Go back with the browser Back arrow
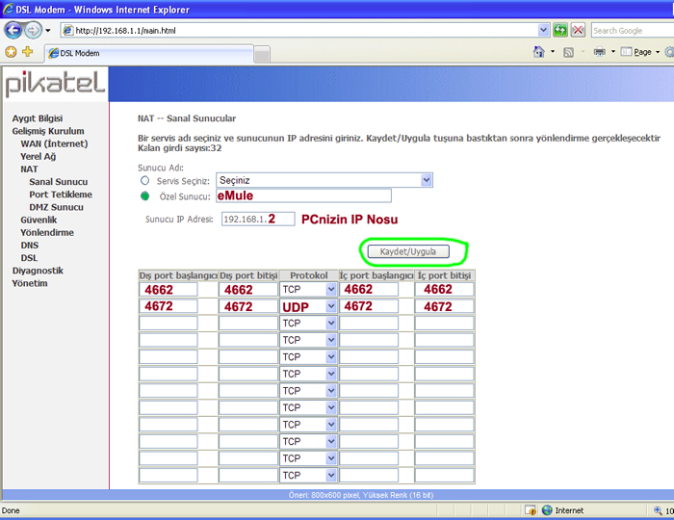 point(13,31)
